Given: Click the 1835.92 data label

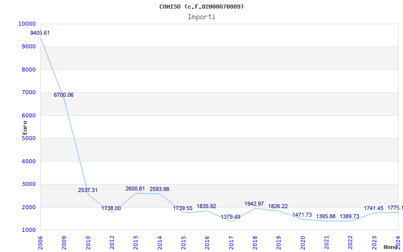Looking at the screenshot, I should [x=207, y=206].
